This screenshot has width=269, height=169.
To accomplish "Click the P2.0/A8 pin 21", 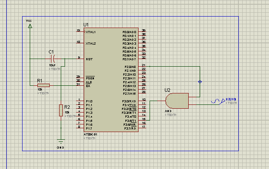I will pos(142,66).
